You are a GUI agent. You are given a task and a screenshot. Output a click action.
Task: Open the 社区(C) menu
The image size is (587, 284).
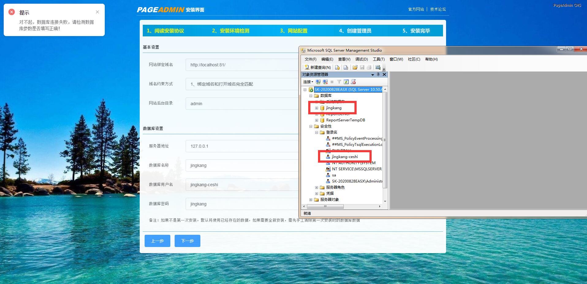coord(414,59)
